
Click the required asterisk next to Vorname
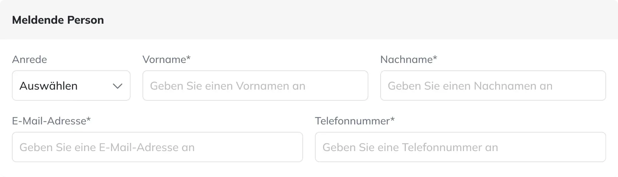click(x=188, y=58)
